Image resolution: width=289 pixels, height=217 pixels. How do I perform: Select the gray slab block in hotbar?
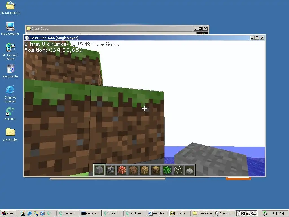[190, 170]
